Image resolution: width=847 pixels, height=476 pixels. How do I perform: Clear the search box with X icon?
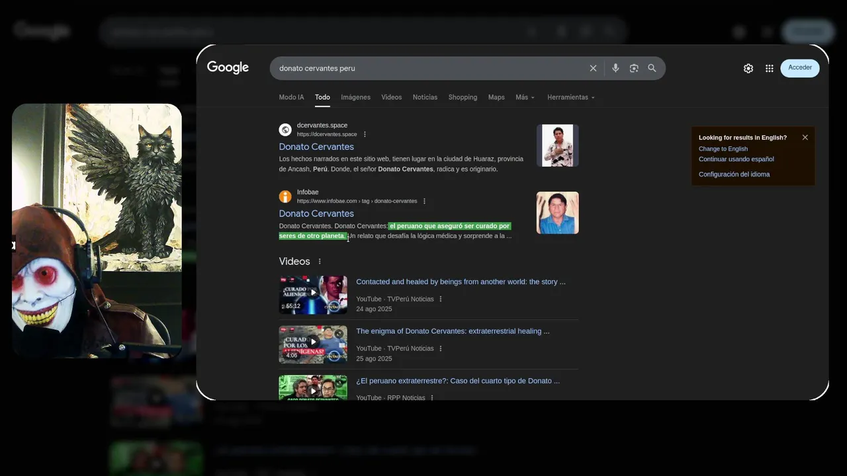pos(593,68)
